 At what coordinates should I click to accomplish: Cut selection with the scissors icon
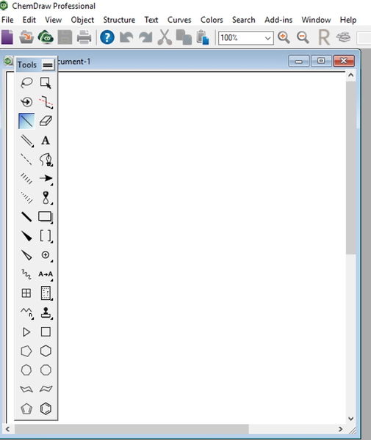click(165, 37)
